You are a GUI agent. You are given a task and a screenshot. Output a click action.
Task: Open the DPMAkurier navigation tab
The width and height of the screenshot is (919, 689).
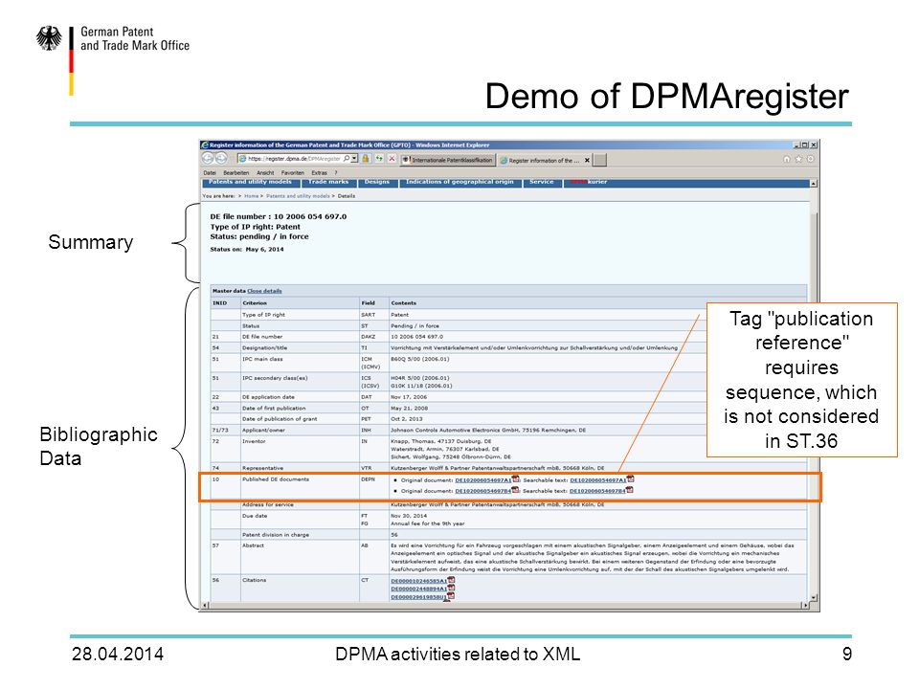tap(589, 182)
